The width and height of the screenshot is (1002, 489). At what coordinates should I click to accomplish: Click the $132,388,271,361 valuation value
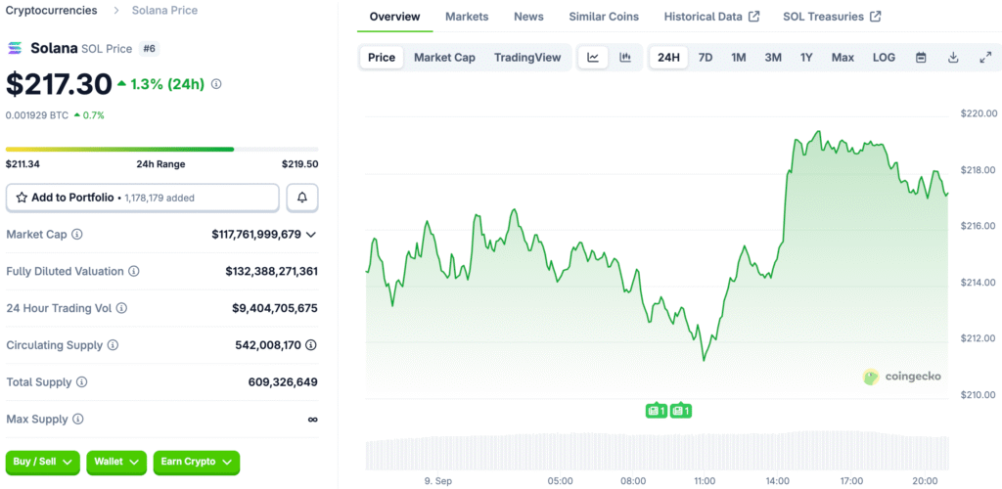click(272, 271)
